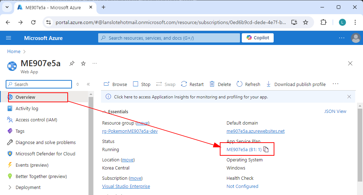Reload the browser page
This screenshot has height=195, width=363.
tap(33, 22)
